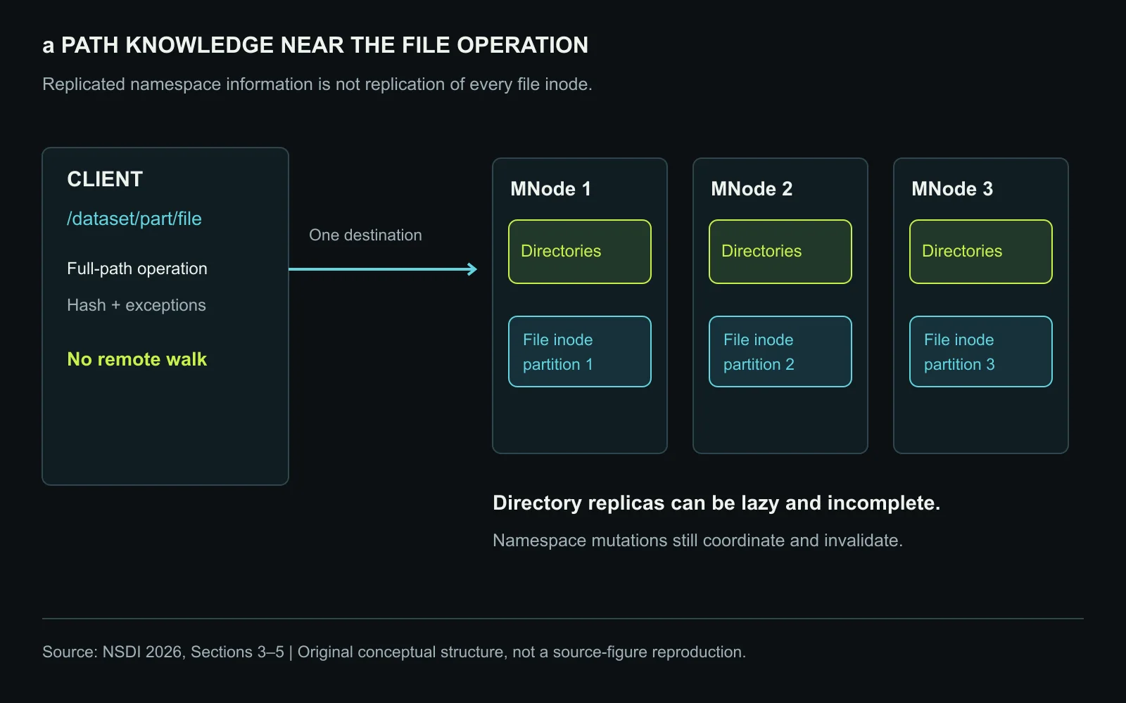Click the source citation 'NSDI 2026, Sections 3–5'
This screenshot has height=703, width=1126.
(194, 652)
